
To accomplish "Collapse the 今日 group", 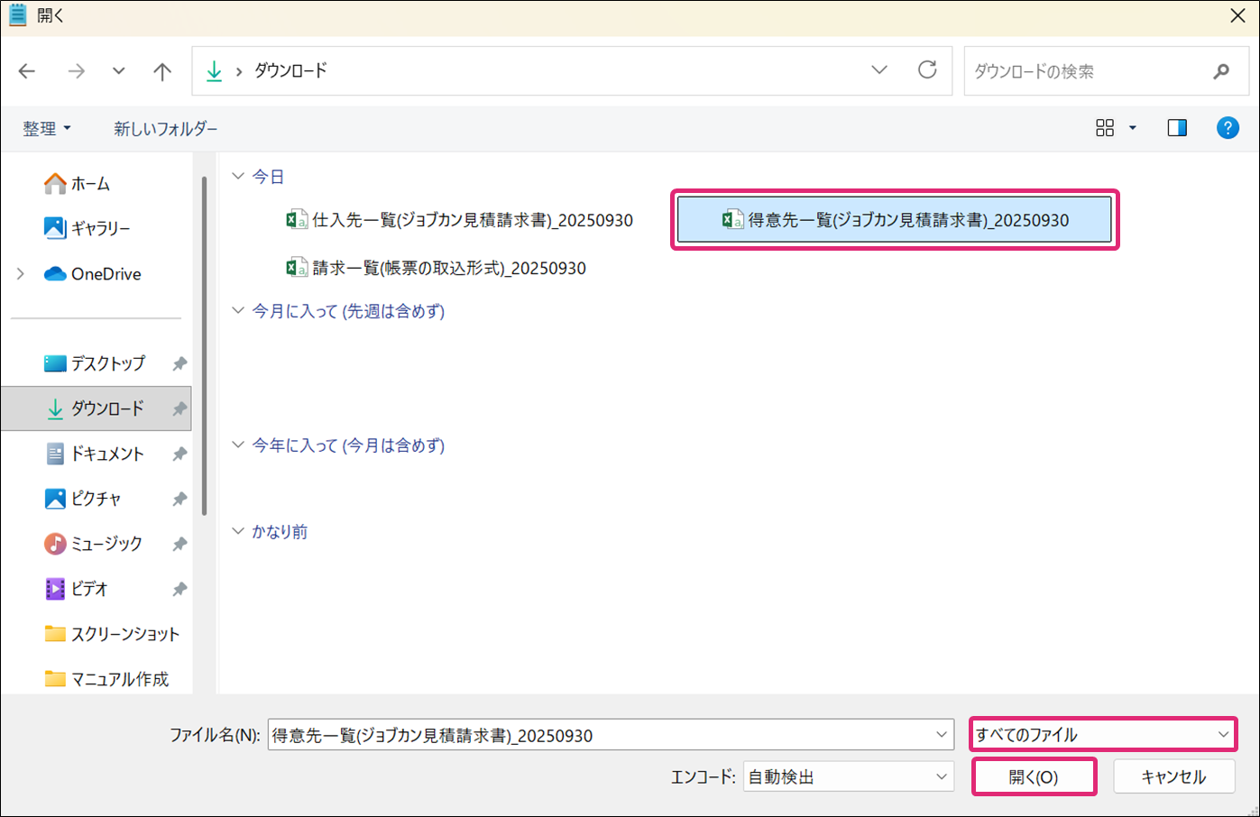I will (238, 177).
